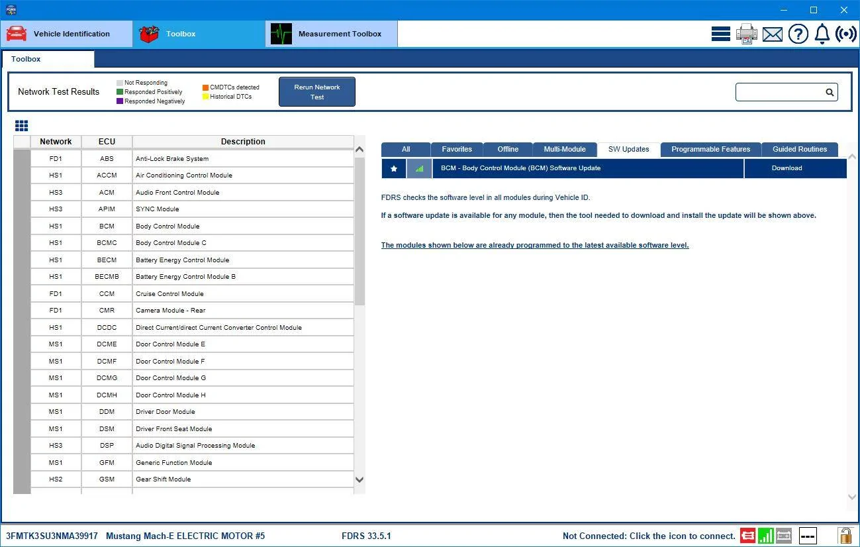The height and width of the screenshot is (547, 860).
Task: Favorite the BCM software update with star
Action: [394, 168]
